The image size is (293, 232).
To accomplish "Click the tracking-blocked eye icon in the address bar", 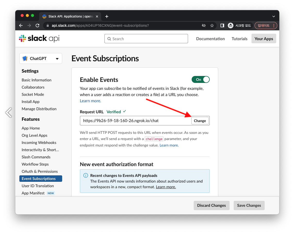I will click(204, 25).
